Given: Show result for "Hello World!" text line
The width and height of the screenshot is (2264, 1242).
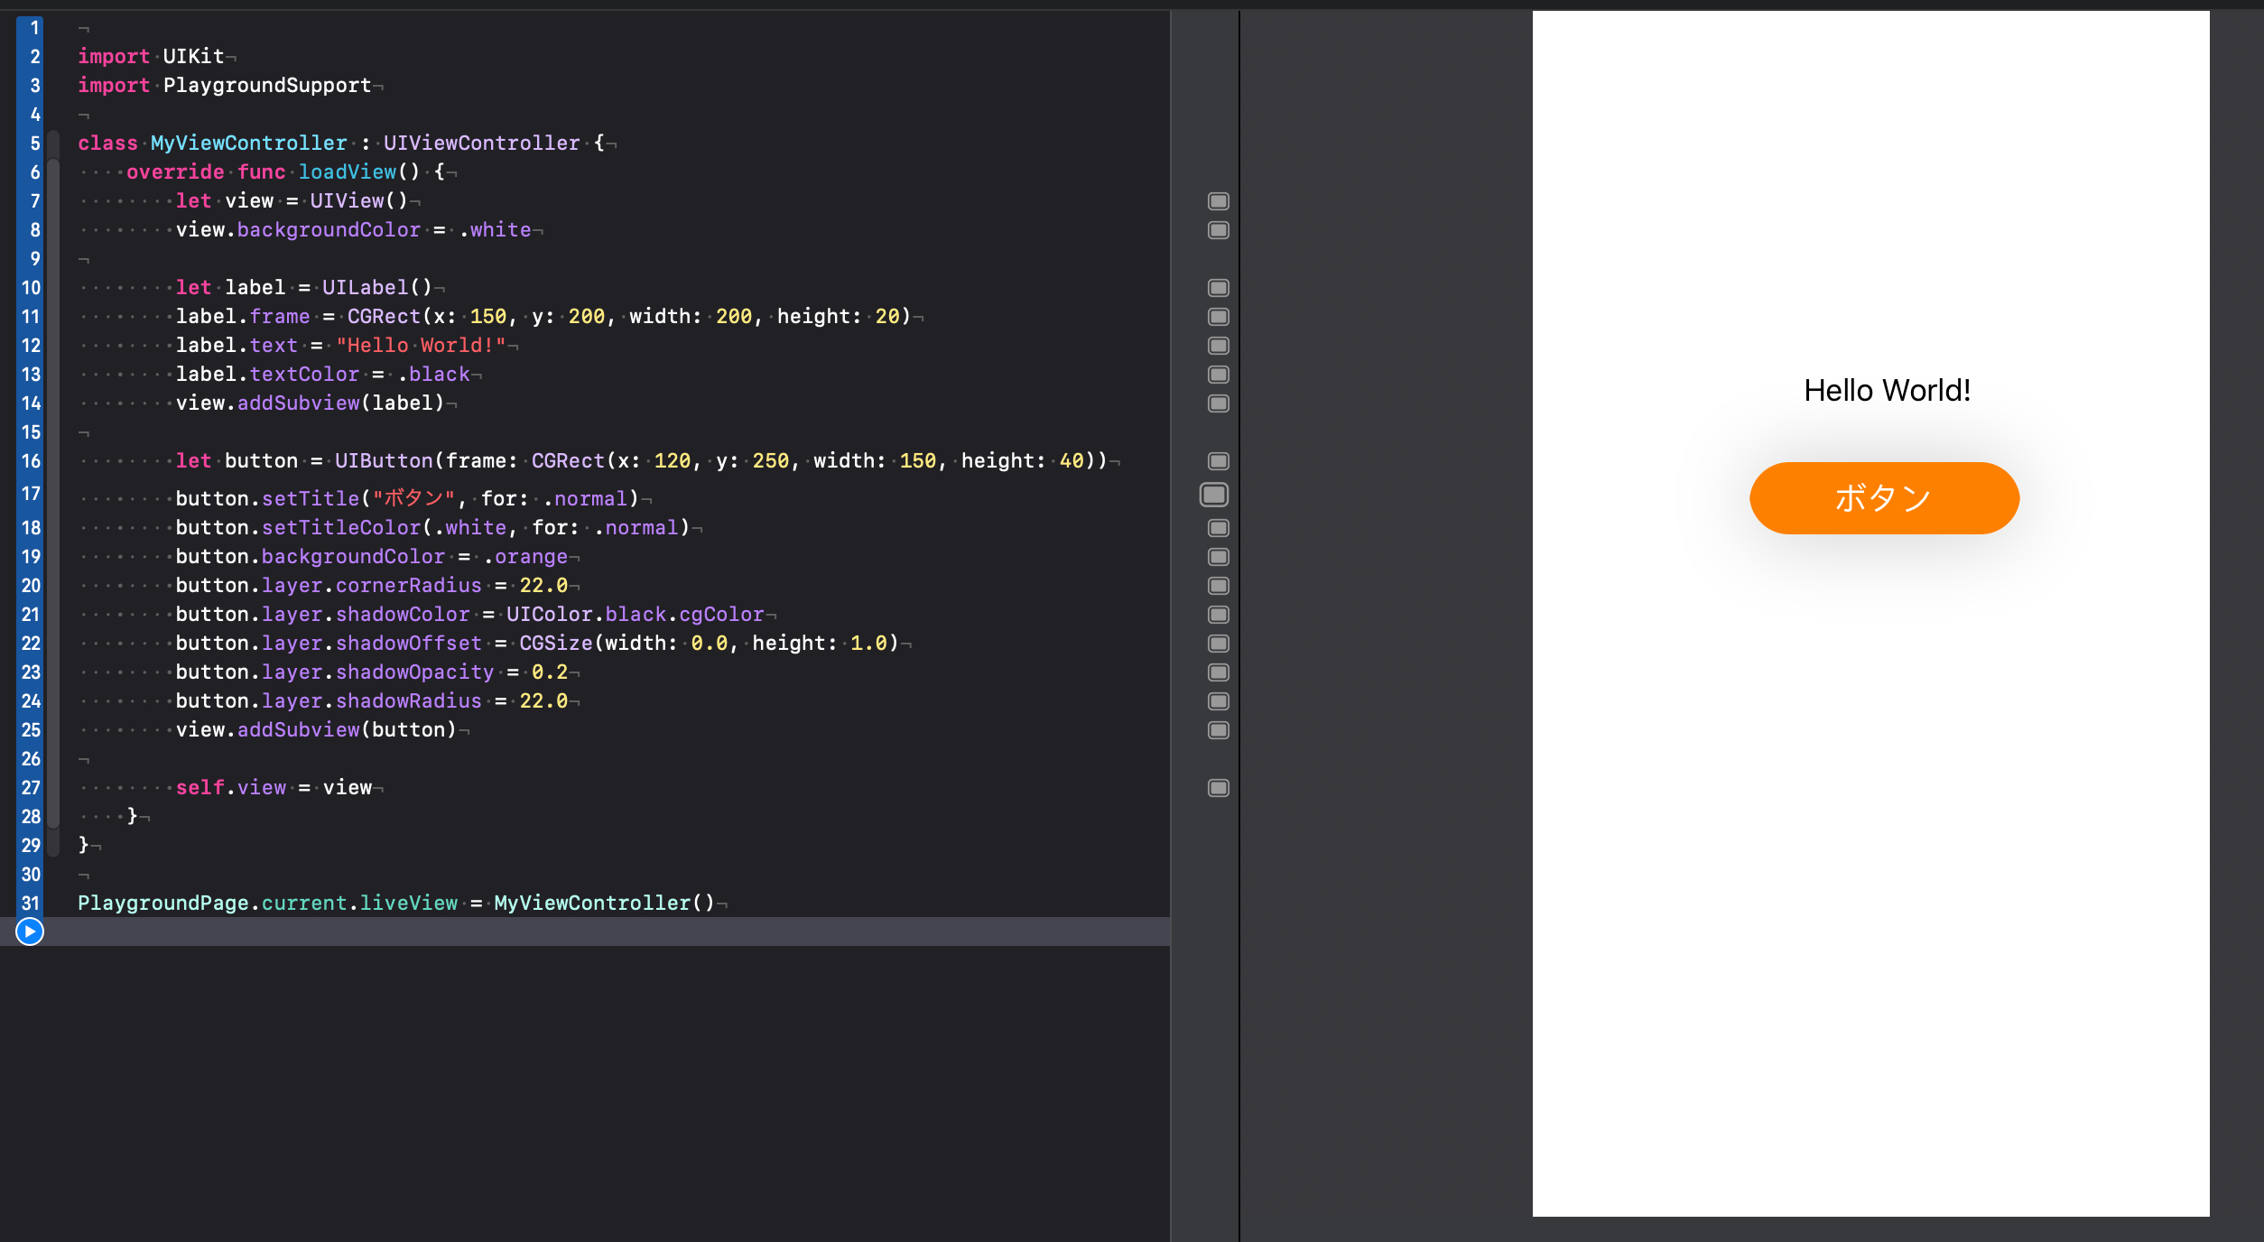Looking at the screenshot, I should pos(1218,346).
